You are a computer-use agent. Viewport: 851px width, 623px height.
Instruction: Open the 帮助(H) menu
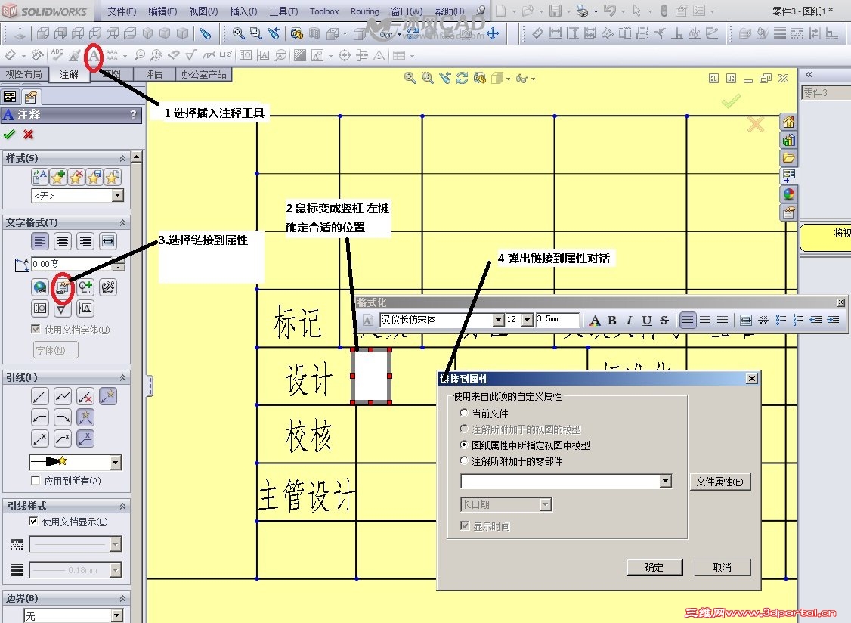click(x=450, y=11)
